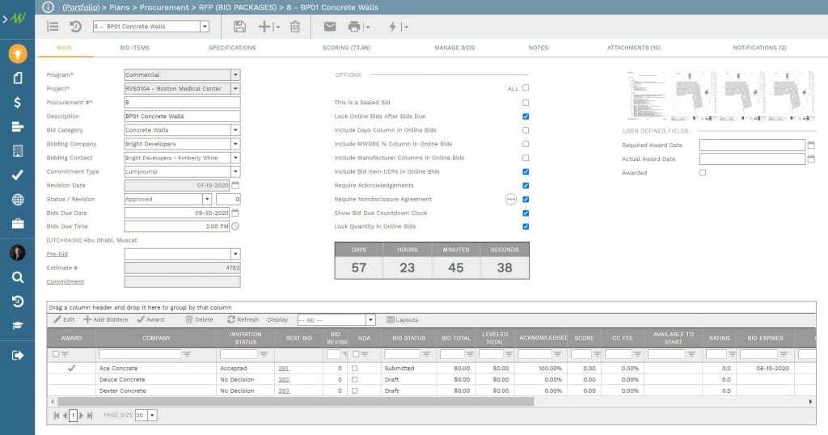
Task: Click the bar-chart schedule icon in sidebar
Action: (18, 127)
